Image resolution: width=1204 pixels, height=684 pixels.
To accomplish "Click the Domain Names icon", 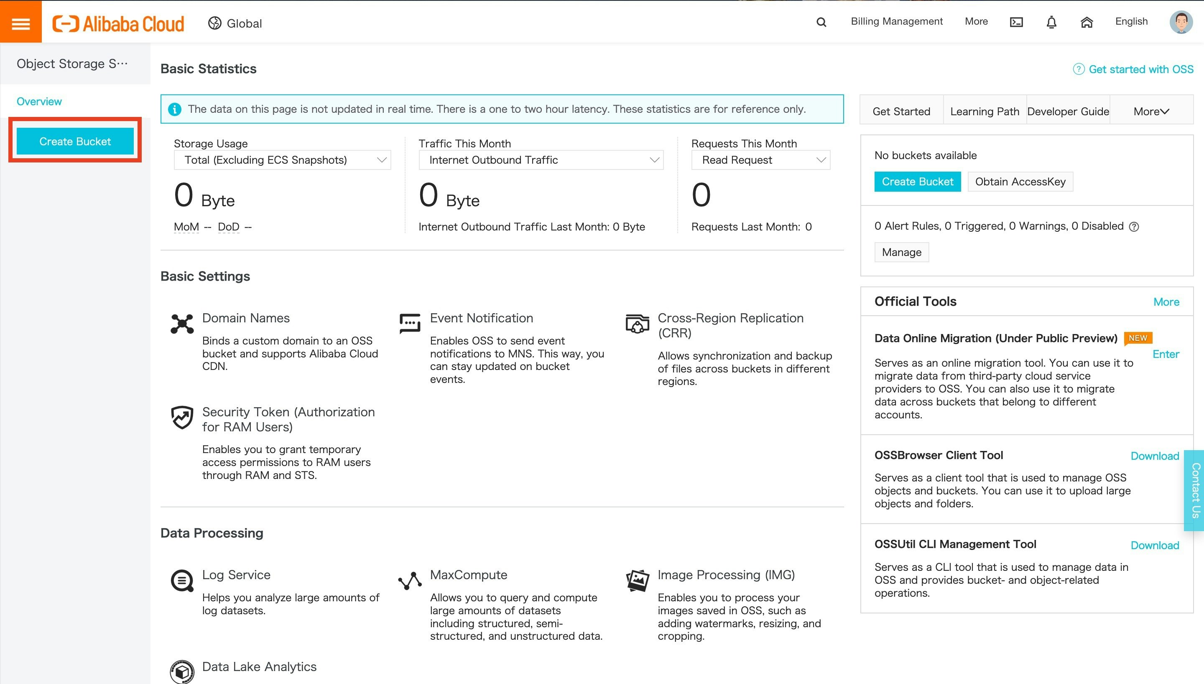I will click(182, 324).
